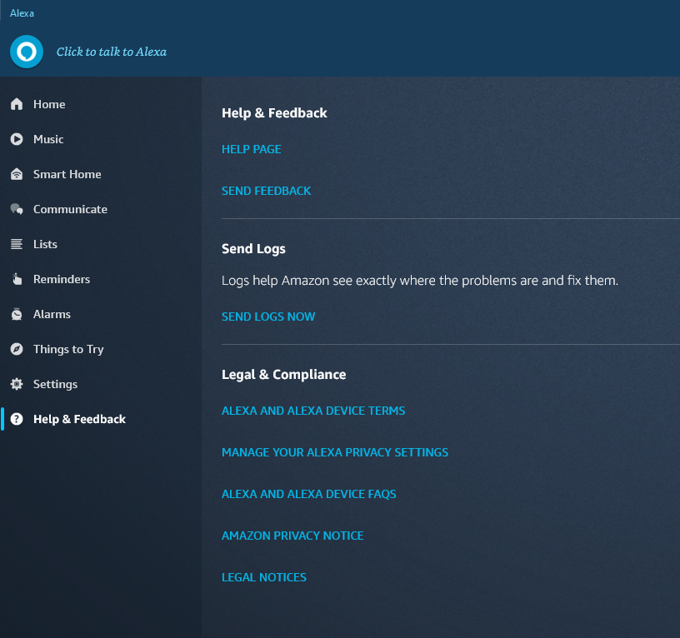View Amazon Privacy Notice link
Image resolution: width=680 pixels, height=638 pixels.
tap(292, 536)
